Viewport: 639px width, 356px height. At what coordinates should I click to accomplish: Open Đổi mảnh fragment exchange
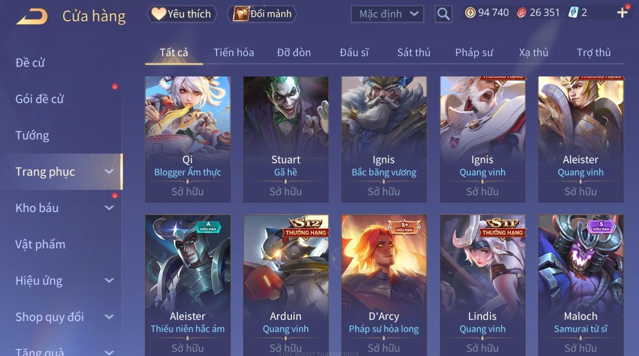(262, 14)
